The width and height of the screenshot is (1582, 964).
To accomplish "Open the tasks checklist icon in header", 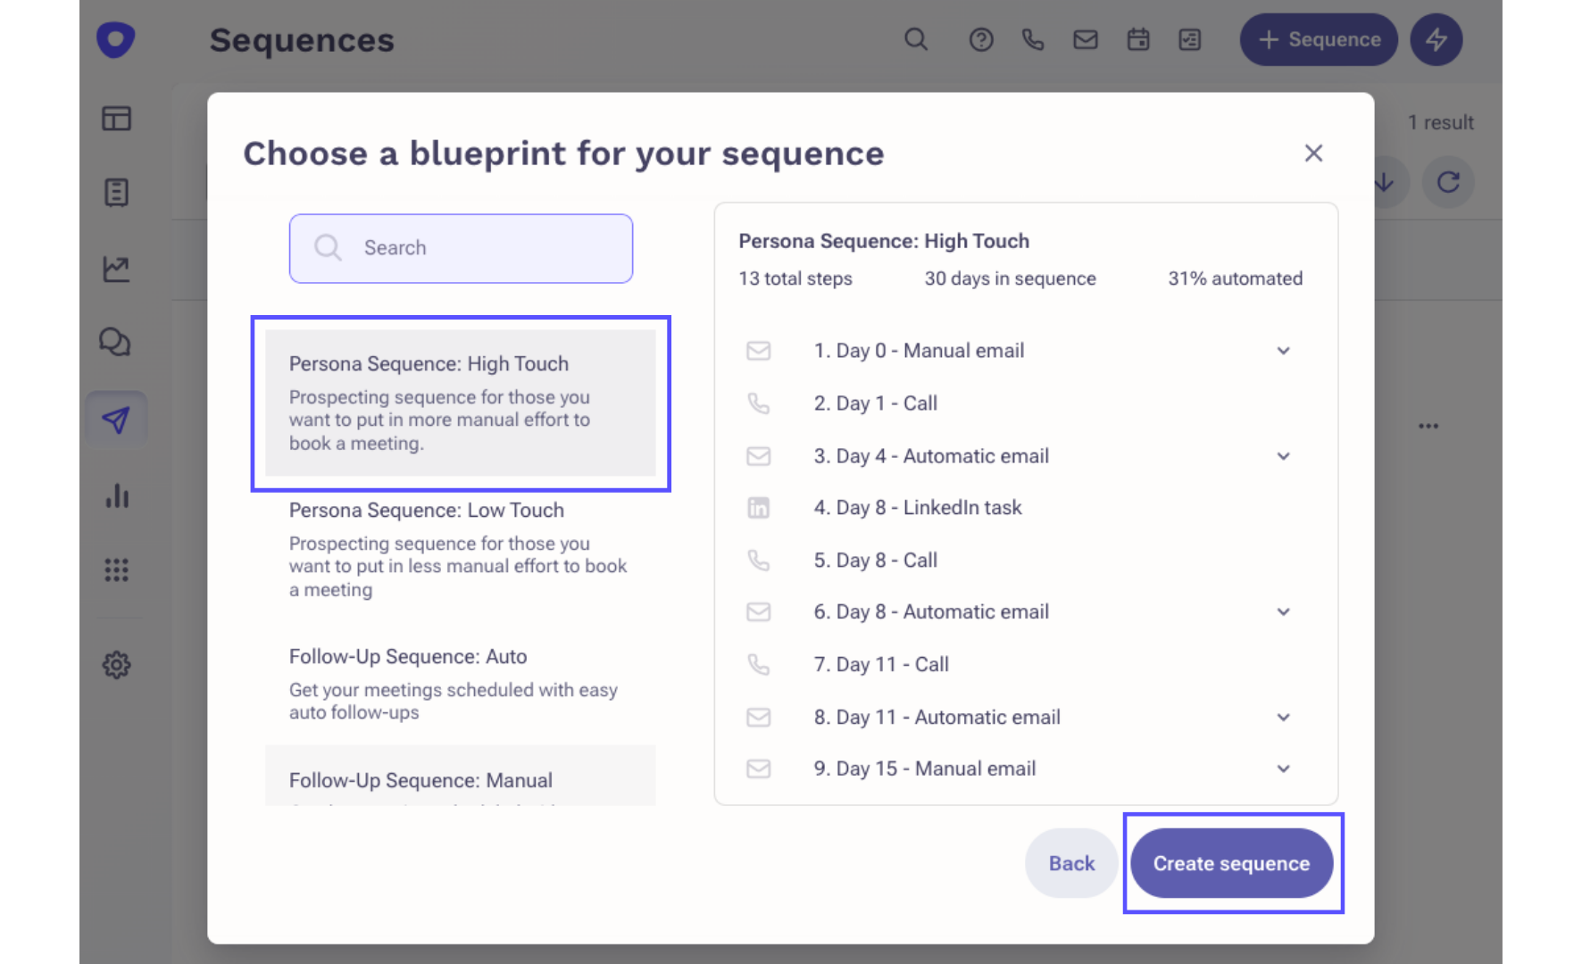I will [x=1190, y=39].
